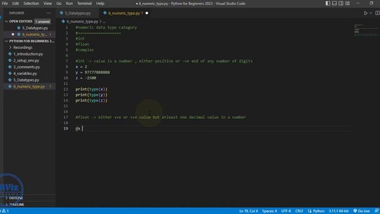
Task: Click breadcrumb 6_numeric_type.py
Action: click(82, 21)
